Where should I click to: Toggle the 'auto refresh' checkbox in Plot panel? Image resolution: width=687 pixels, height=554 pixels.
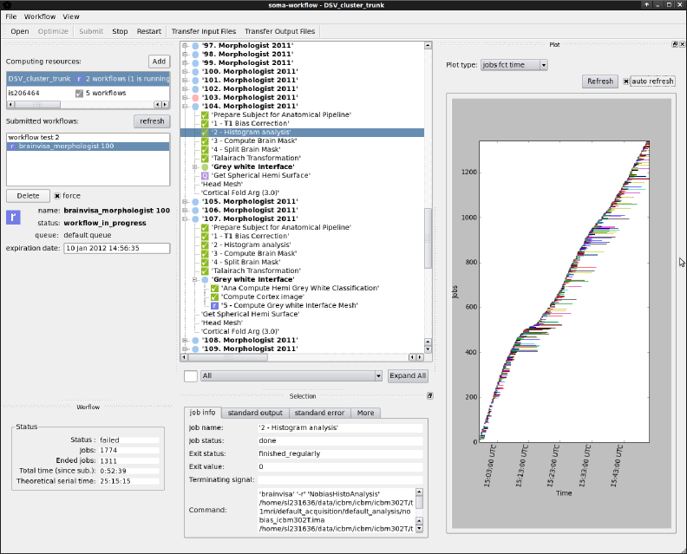coord(627,81)
